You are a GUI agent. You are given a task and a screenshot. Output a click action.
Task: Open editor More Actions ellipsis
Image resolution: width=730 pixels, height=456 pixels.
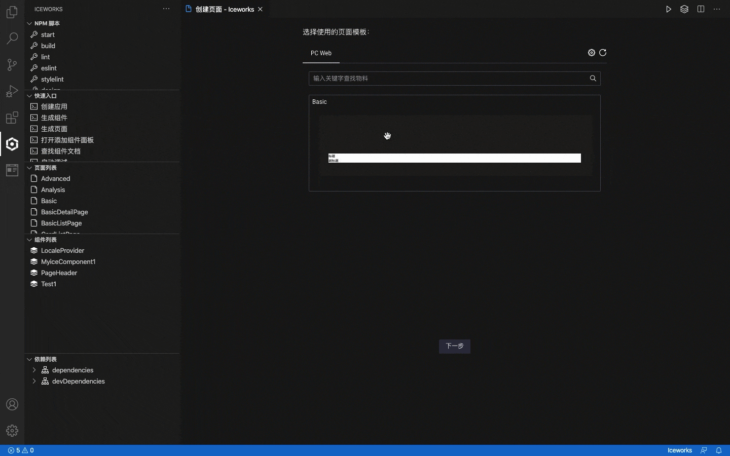(717, 9)
